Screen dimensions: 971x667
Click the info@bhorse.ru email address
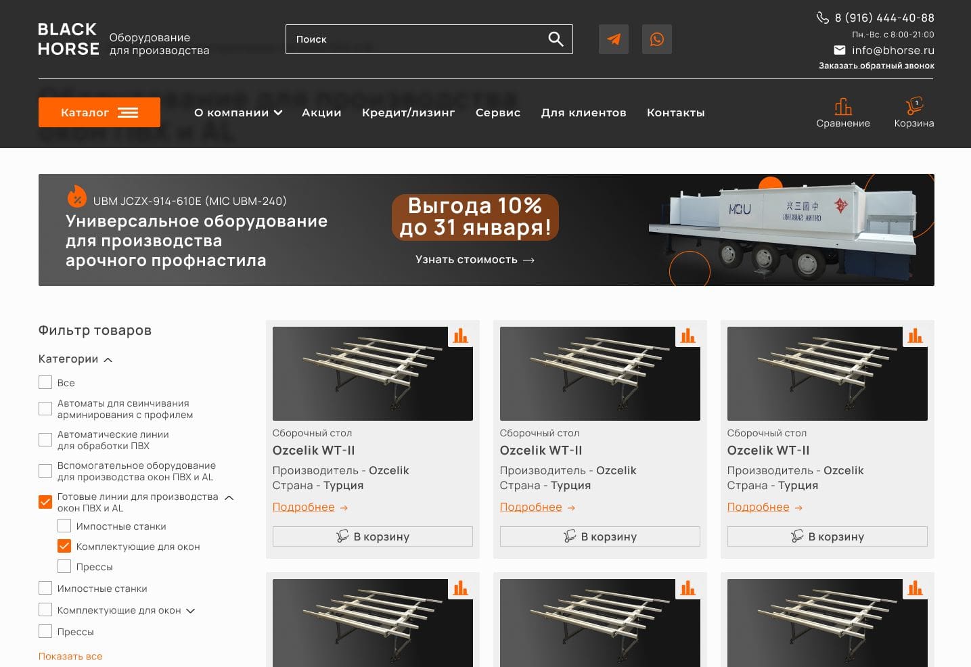point(893,50)
